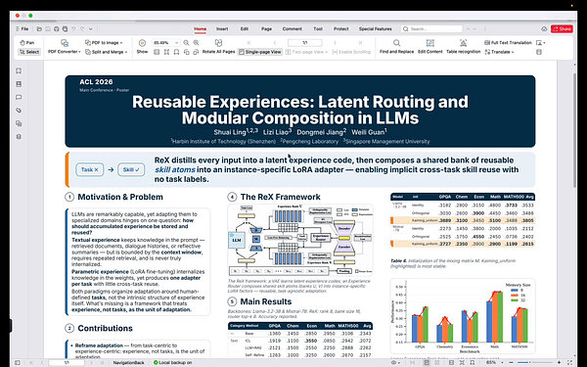This screenshot has height=367, width=587.
Task: Switch to the Page tab
Action: tap(266, 28)
